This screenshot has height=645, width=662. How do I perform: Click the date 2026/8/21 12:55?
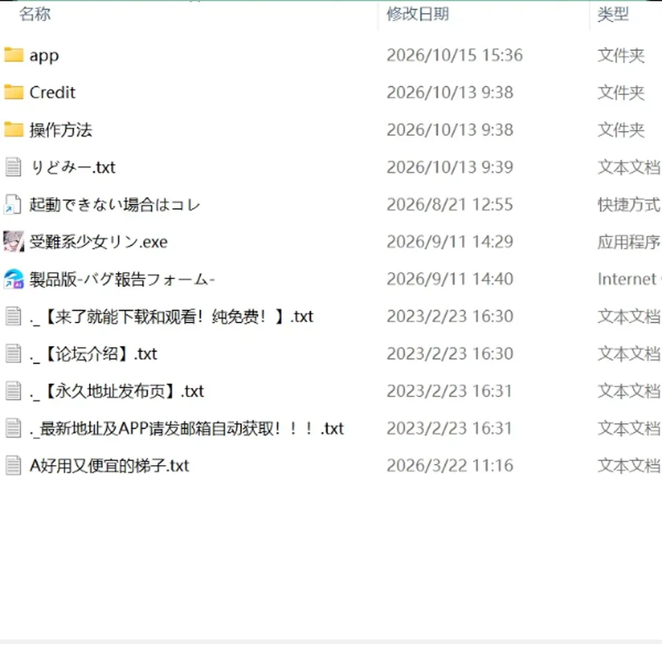click(450, 205)
